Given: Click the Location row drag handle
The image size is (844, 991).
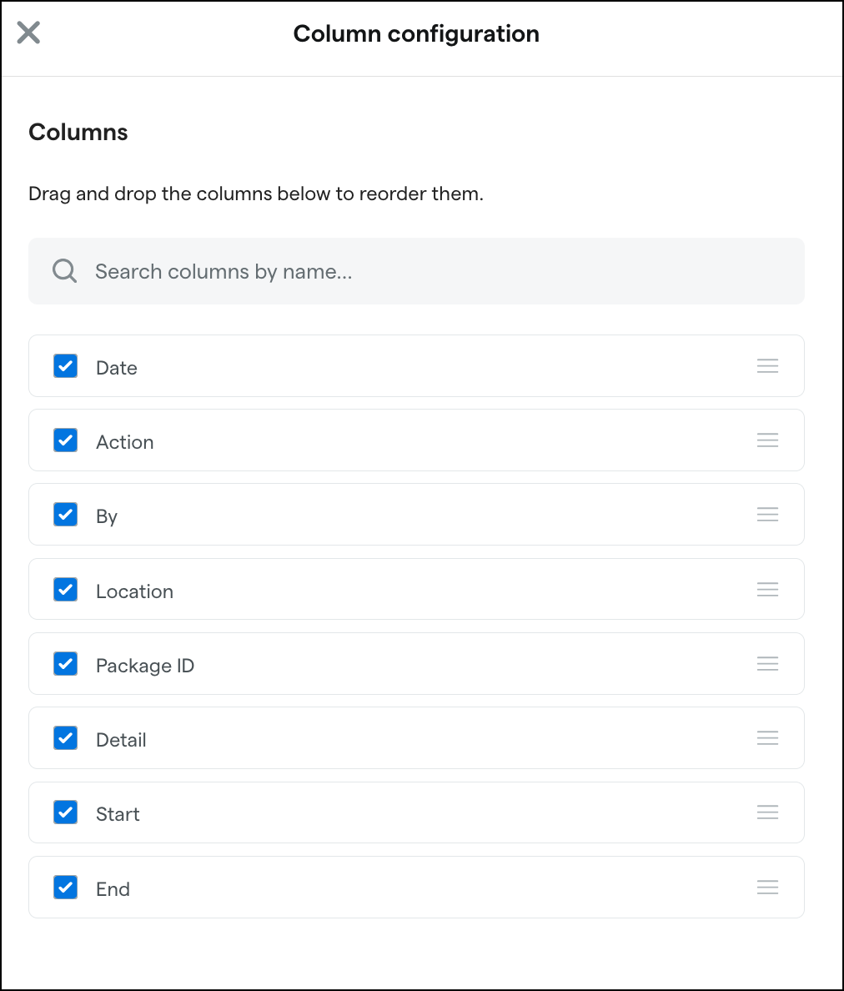Looking at the screenshot, I should coord(767,589).
